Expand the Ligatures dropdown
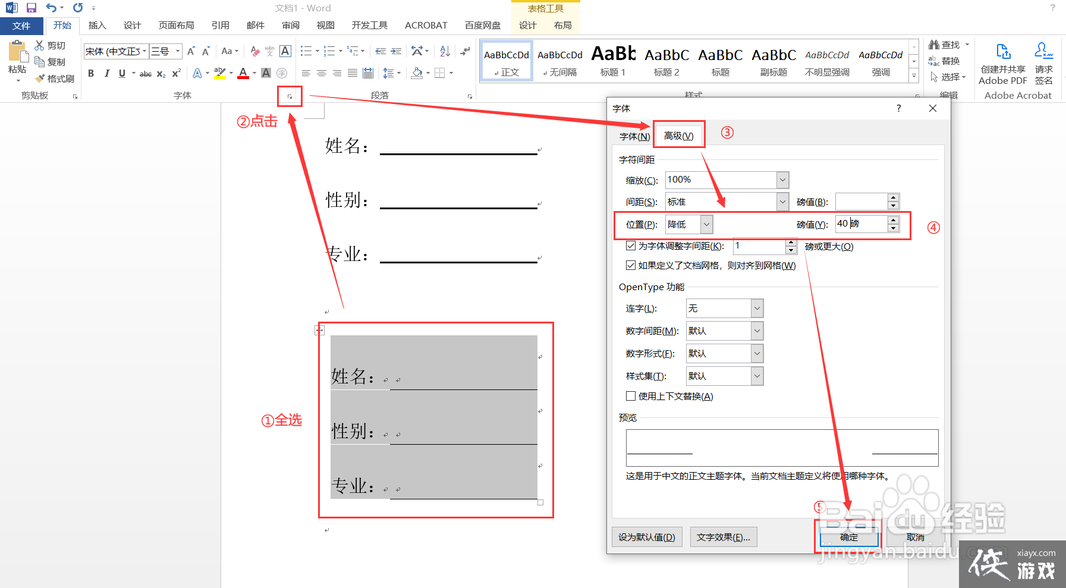Screen dimensions: 1066x588 (x=757, y=309)
